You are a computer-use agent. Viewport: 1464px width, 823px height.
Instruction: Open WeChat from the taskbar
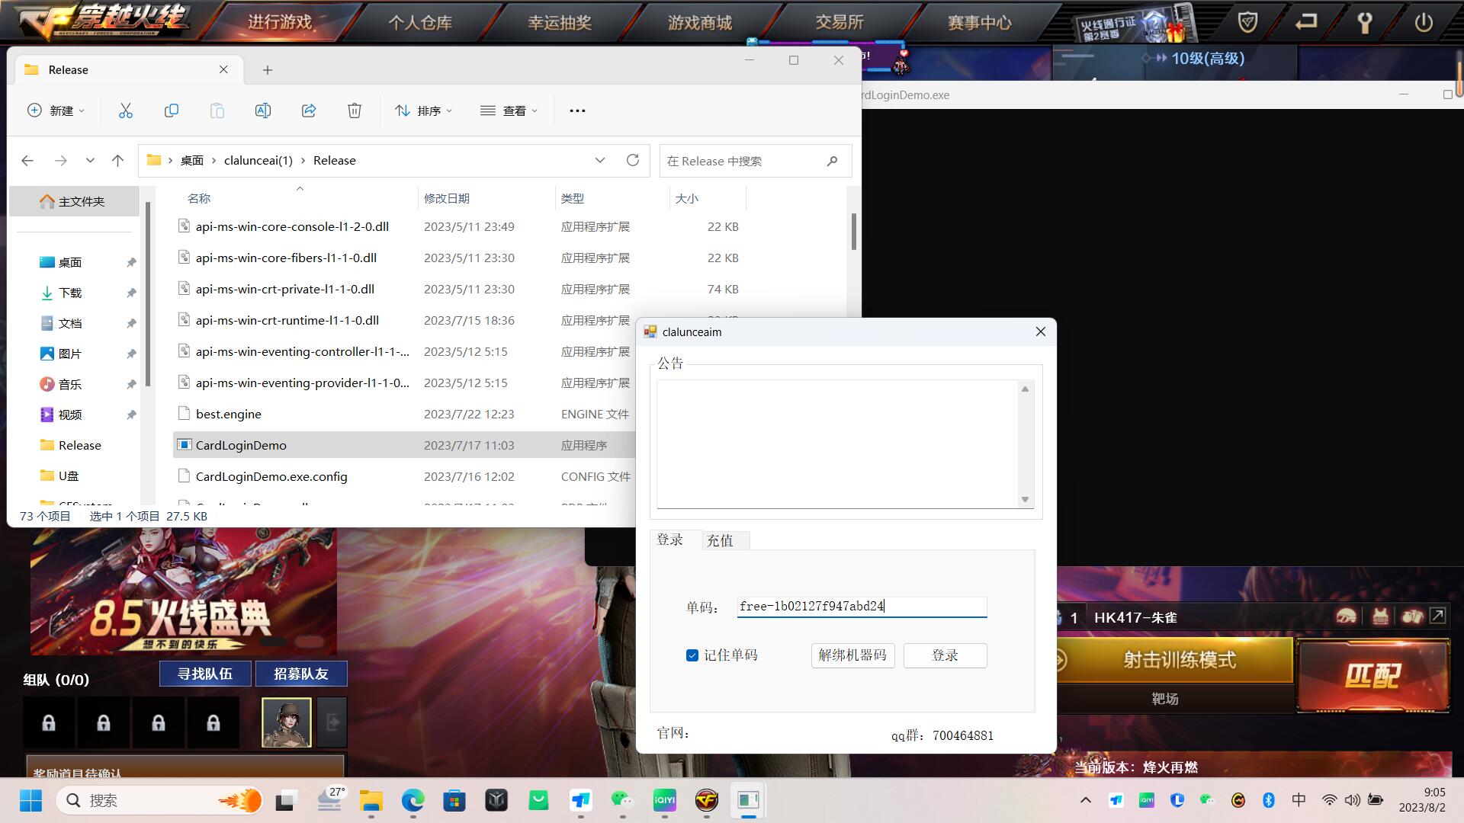click(622, 800)
